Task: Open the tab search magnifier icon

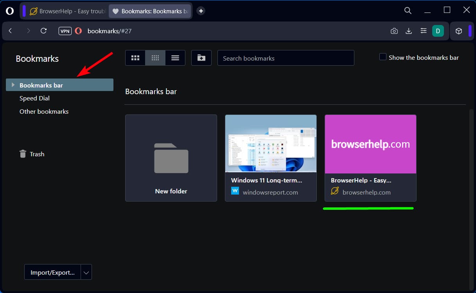Action: pos(408,11)
